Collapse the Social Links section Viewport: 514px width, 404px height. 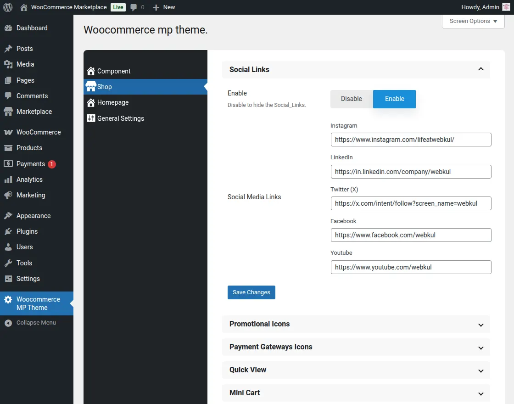coord(480,69)
